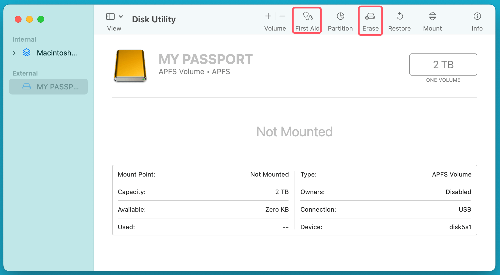500x275 pixels.
Task: Click the disk5s1 device value
Action: tap(460, 227)
